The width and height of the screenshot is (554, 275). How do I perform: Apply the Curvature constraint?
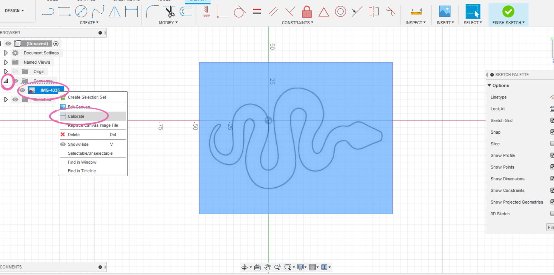click(390, 11)
